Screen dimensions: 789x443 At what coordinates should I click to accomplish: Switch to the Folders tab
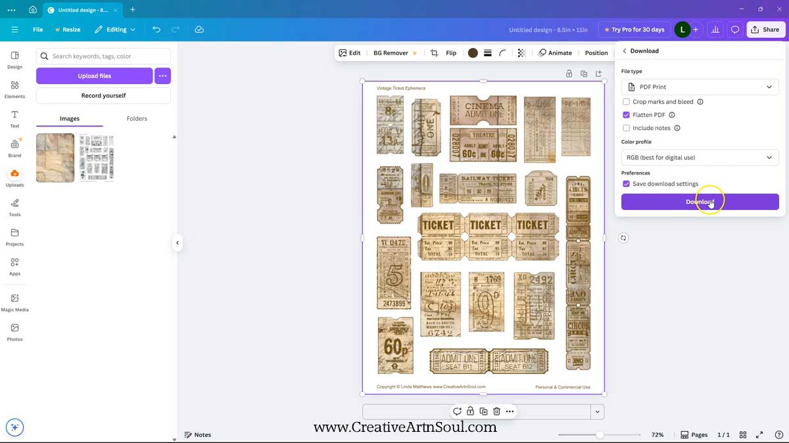coord(137,119)
